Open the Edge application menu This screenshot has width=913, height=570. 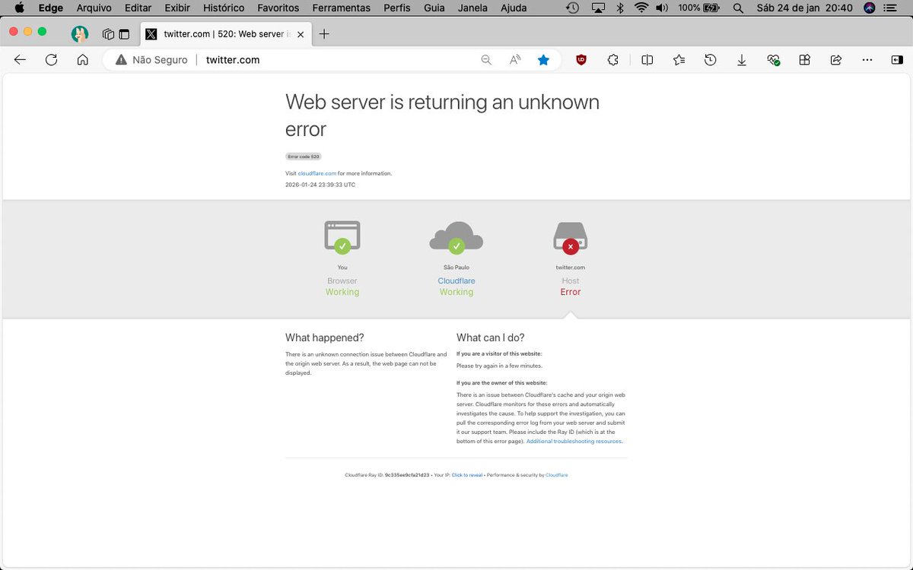point(51,8)
